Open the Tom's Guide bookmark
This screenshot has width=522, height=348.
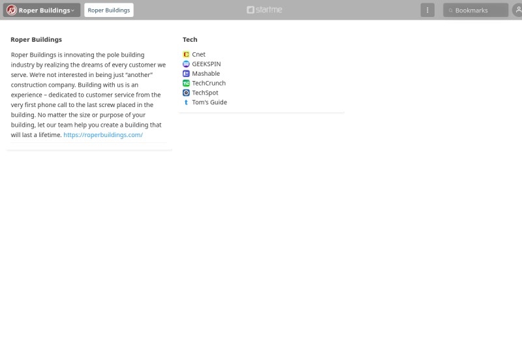click(209, 103)
